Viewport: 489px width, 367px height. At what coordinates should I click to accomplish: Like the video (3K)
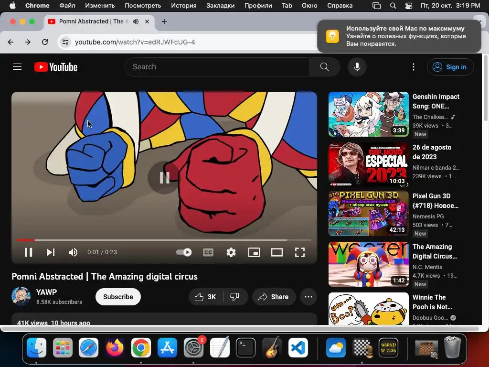click(x=205, y=297)
